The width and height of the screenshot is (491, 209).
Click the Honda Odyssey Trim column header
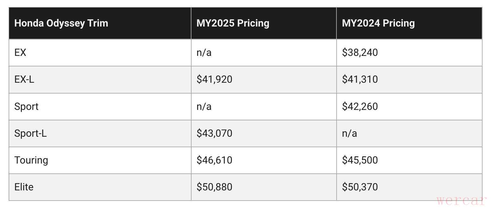pos(61,23)
